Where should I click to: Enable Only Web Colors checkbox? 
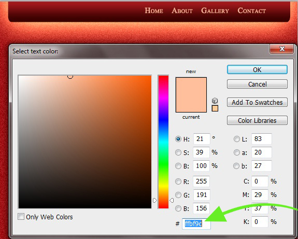pyautogui.click(x=21, y=217)
